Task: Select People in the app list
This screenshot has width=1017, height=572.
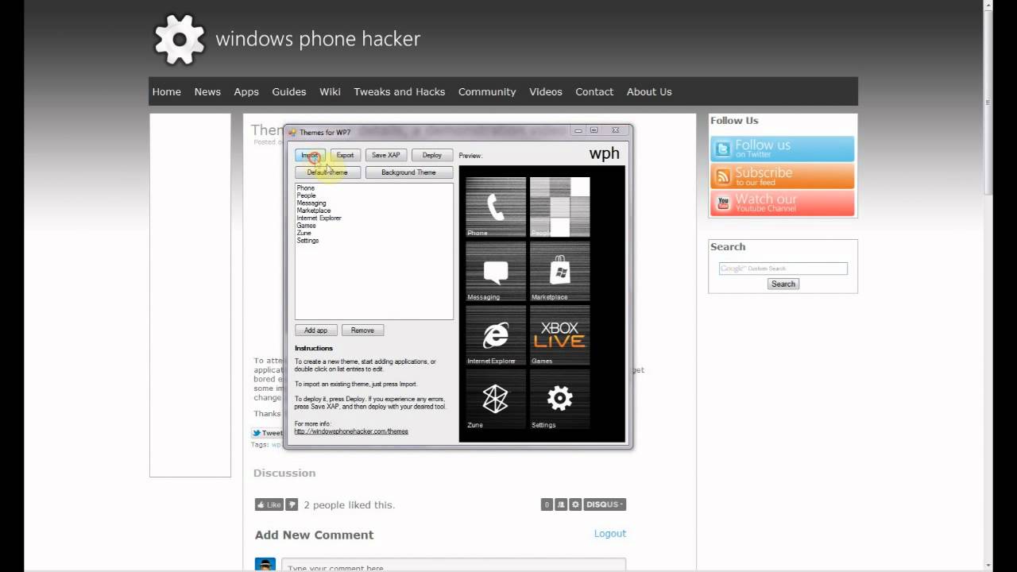Action: 307,195
